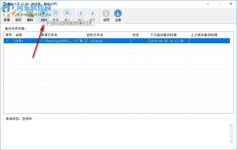Screen dimensions: 237x150
Task: Click the down arrow of the status scrollbar
Action: (231, 141)
